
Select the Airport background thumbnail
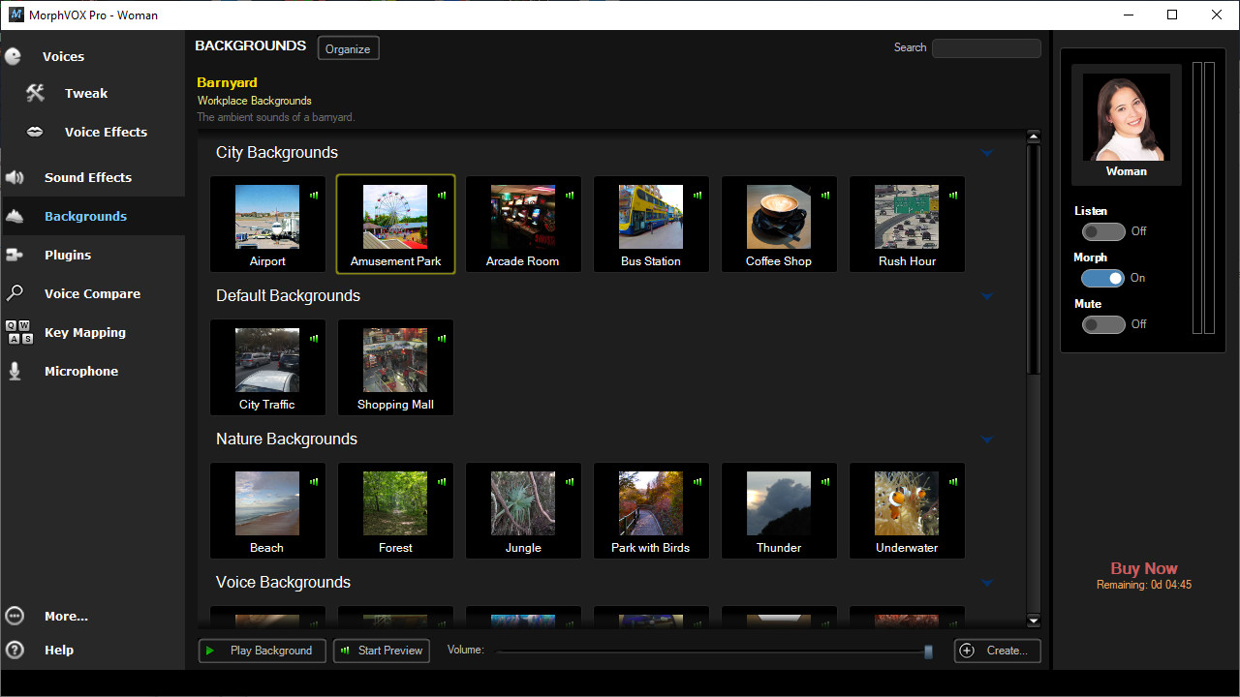coord(267,217)
